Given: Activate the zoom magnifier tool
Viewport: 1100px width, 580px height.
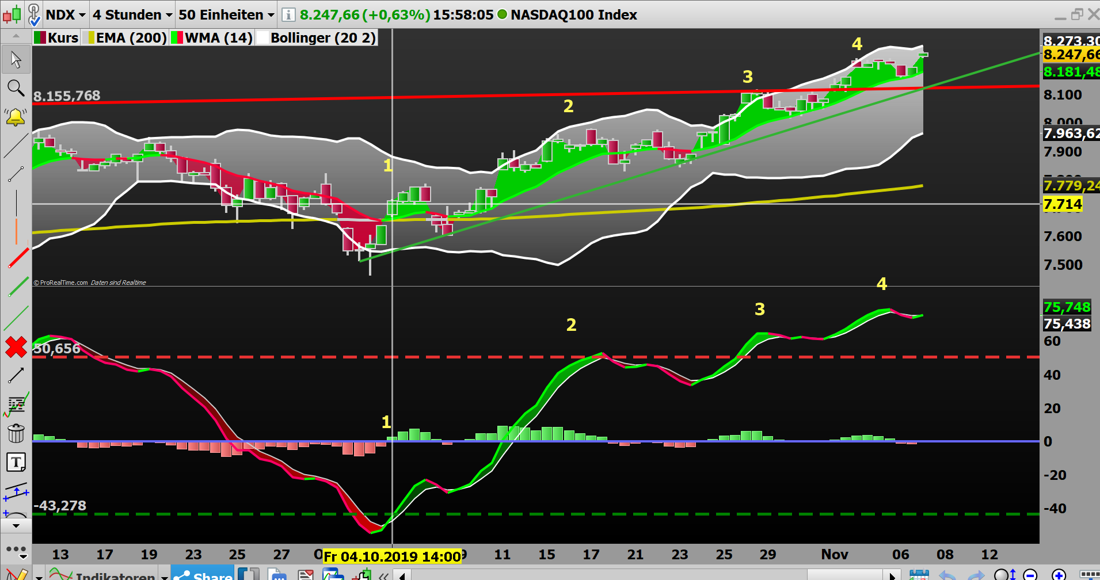Looking at the screenshot, I should (x=16, y=87).
